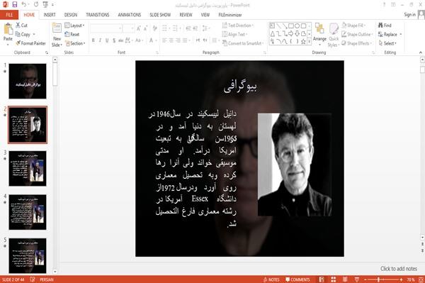Toggle Strikethrough formatting
Screen dimensions: 425x283
(x=121, y=40)
